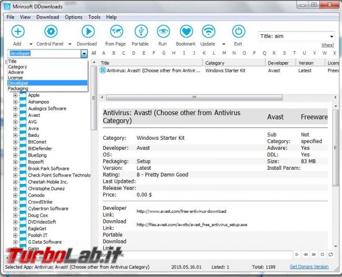Click the list horizontal scrollbar thumb
Image resolution: width=342 pixels, height=277 pixels.
194,97
